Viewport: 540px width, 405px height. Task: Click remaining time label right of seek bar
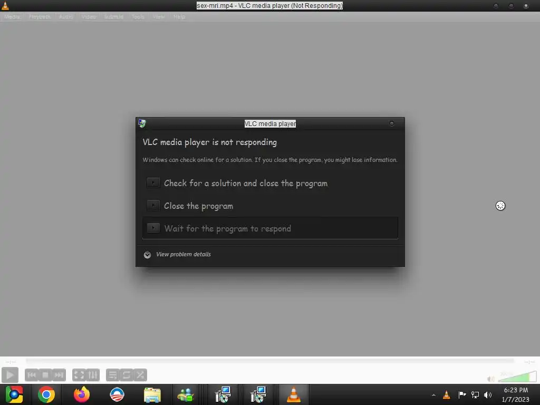coord(529,362)
